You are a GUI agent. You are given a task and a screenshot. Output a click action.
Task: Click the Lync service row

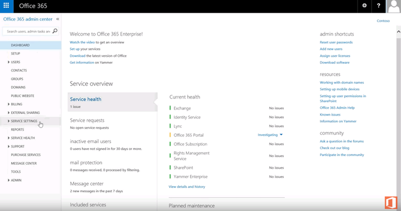[x=227, y=126]
